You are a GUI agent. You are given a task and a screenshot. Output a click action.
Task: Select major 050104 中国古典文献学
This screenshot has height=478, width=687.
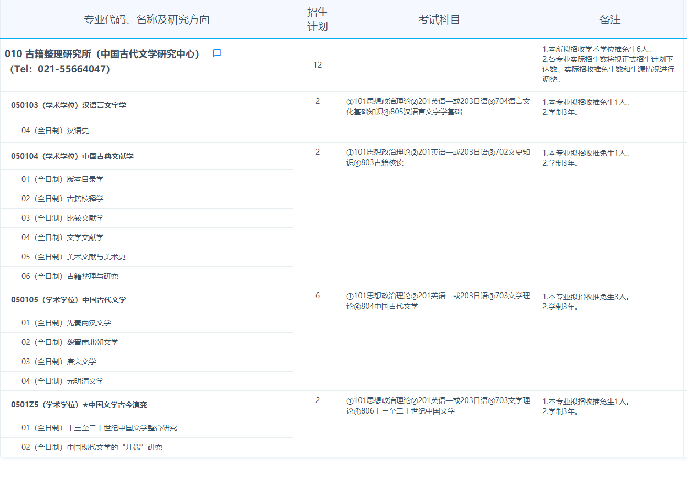pyautogui.click(x=72, y=156)
